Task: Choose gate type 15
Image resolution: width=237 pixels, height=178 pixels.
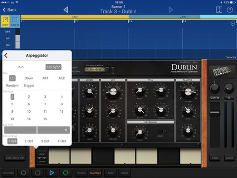Action: (x=45, y=119)
